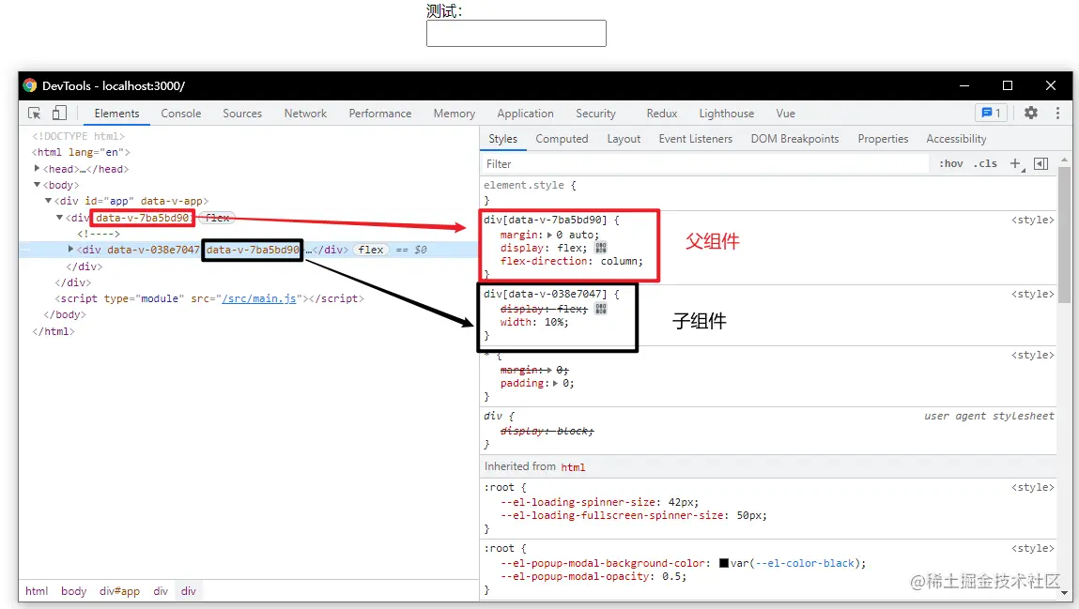The height and width of the screenshot is (609, 1079).
Task: Open the console messages badge
Action: tap(991, 113)
